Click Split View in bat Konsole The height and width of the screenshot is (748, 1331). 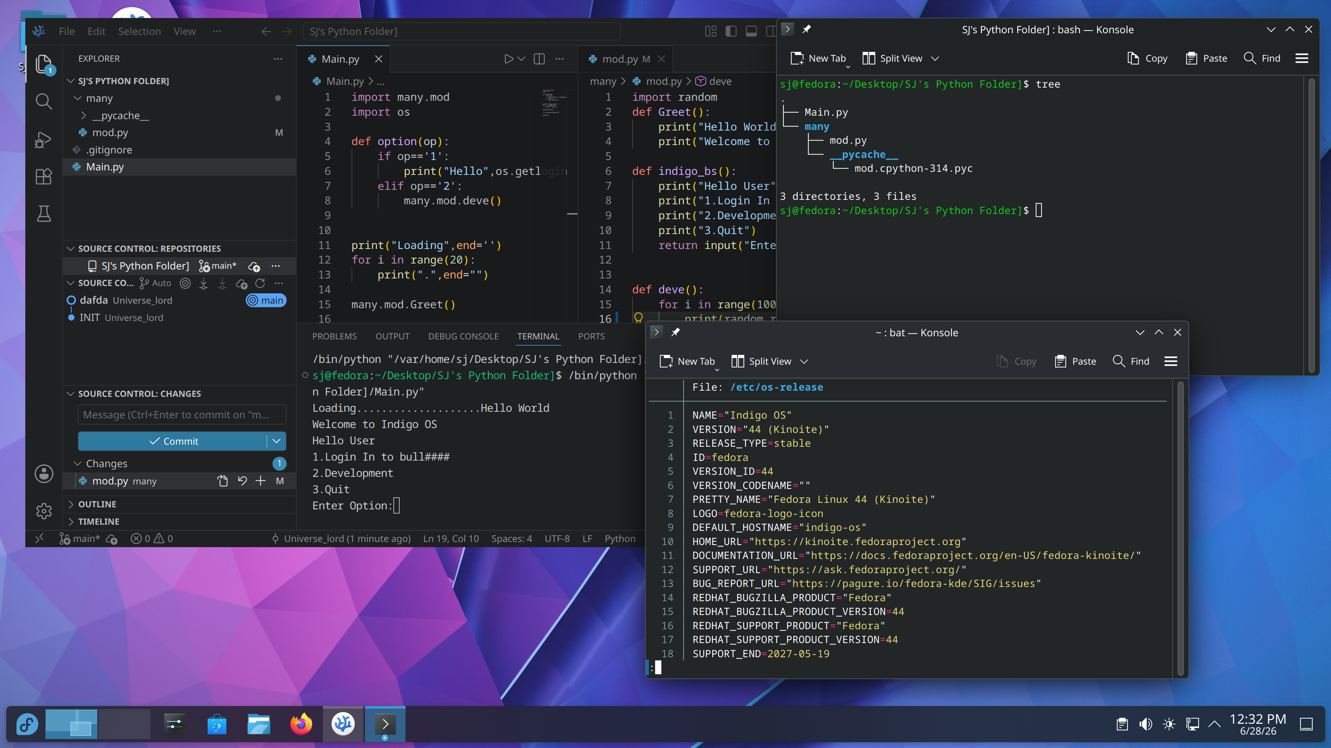pos(762,361)
